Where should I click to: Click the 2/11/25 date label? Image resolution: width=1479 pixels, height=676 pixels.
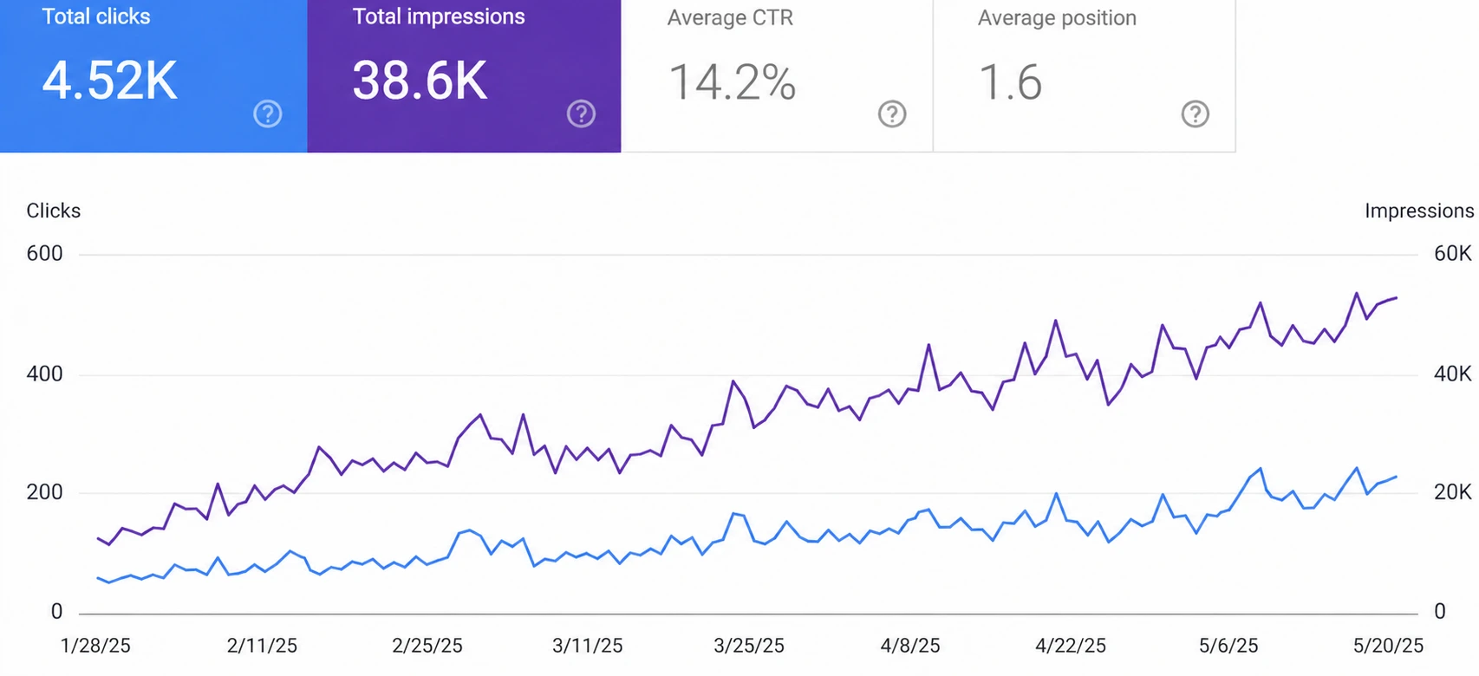pyautogui.click(x=262, y=646)
